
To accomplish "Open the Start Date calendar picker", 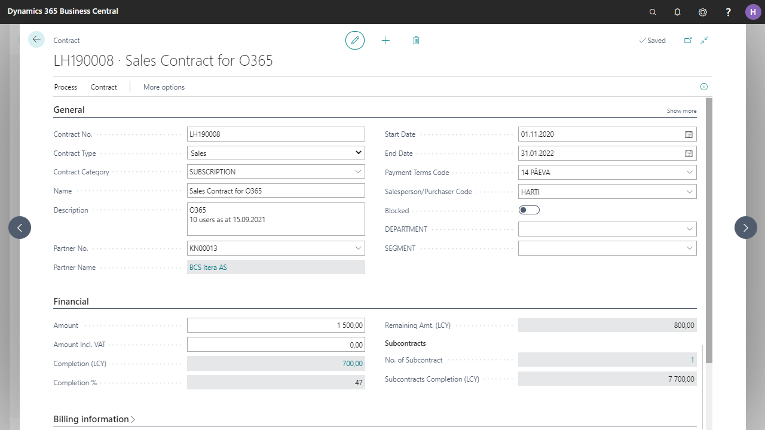I will tap(688, 134).
